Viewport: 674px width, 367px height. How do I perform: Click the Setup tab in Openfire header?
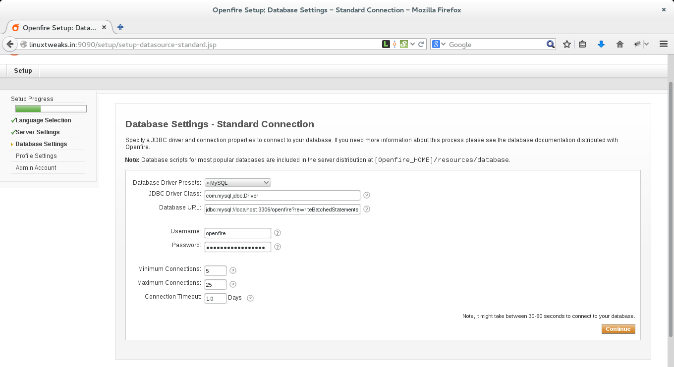click(23, 71)
